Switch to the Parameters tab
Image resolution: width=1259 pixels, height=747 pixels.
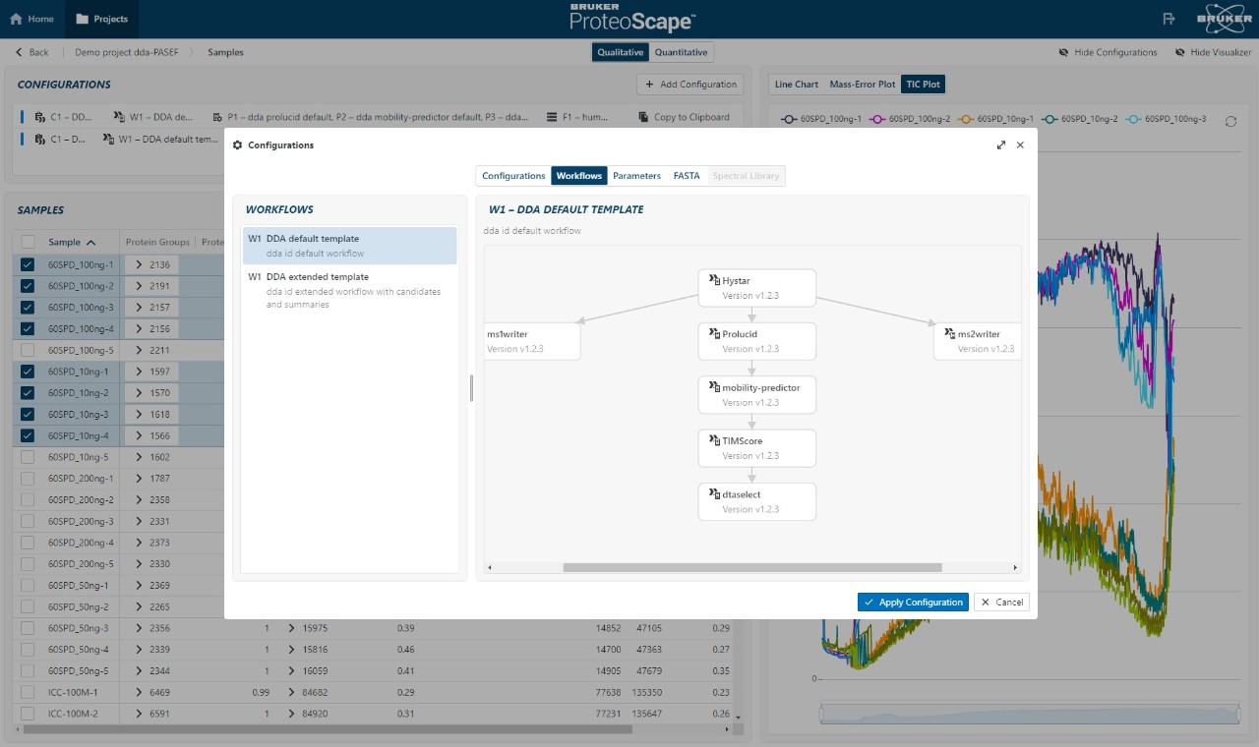click(636, 176)
